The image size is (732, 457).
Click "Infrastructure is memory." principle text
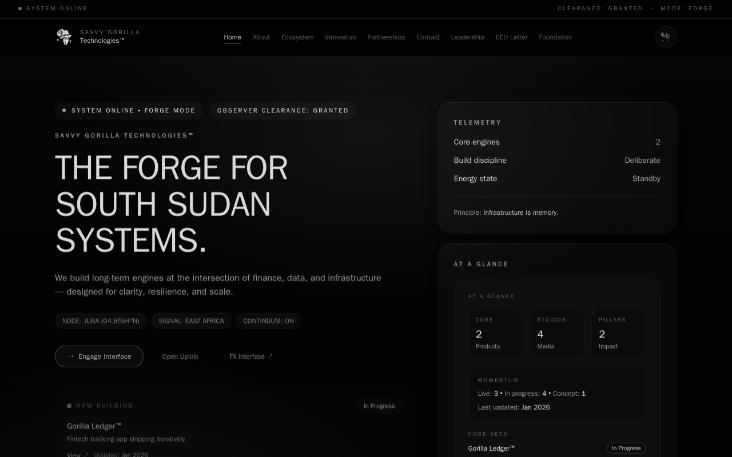(521, 213)
